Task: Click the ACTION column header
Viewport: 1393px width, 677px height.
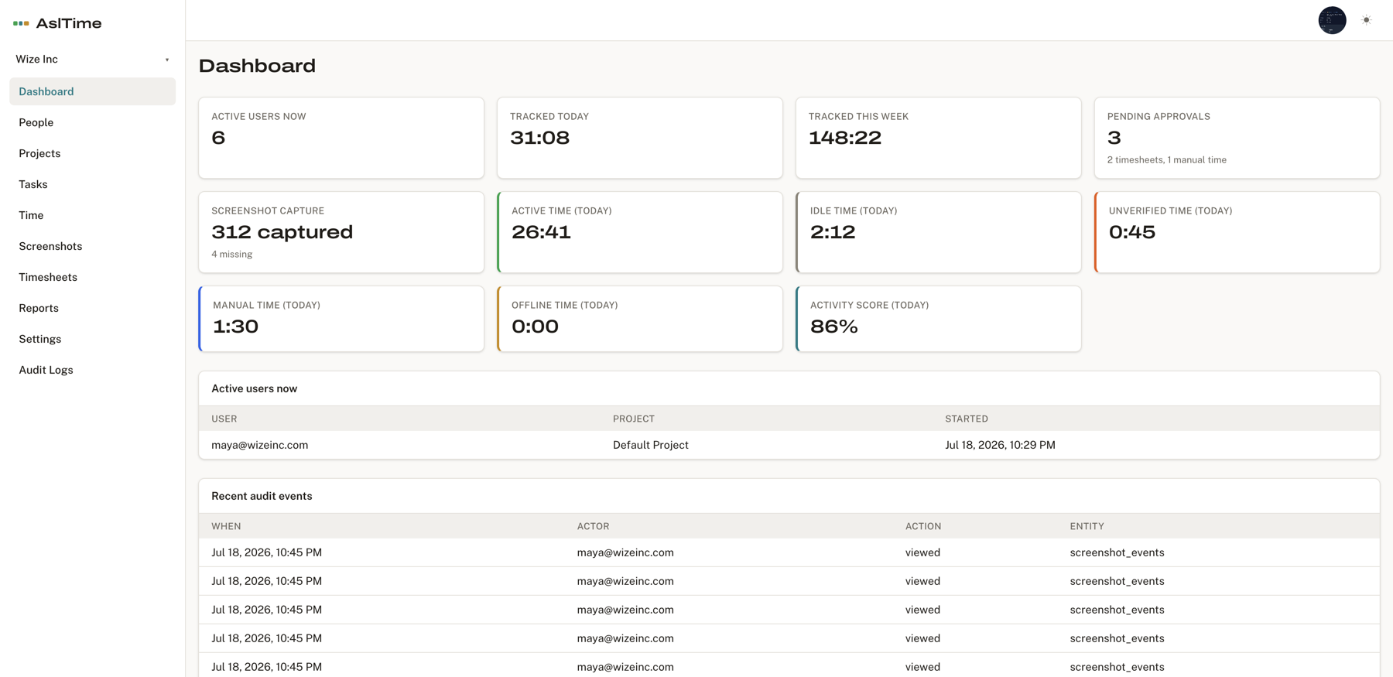Action: click(x=923, y=526)
